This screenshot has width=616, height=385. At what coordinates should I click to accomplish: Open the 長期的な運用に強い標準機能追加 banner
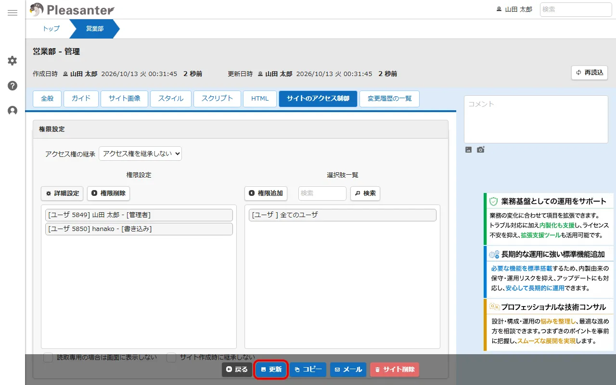click(x=549, y=272)
